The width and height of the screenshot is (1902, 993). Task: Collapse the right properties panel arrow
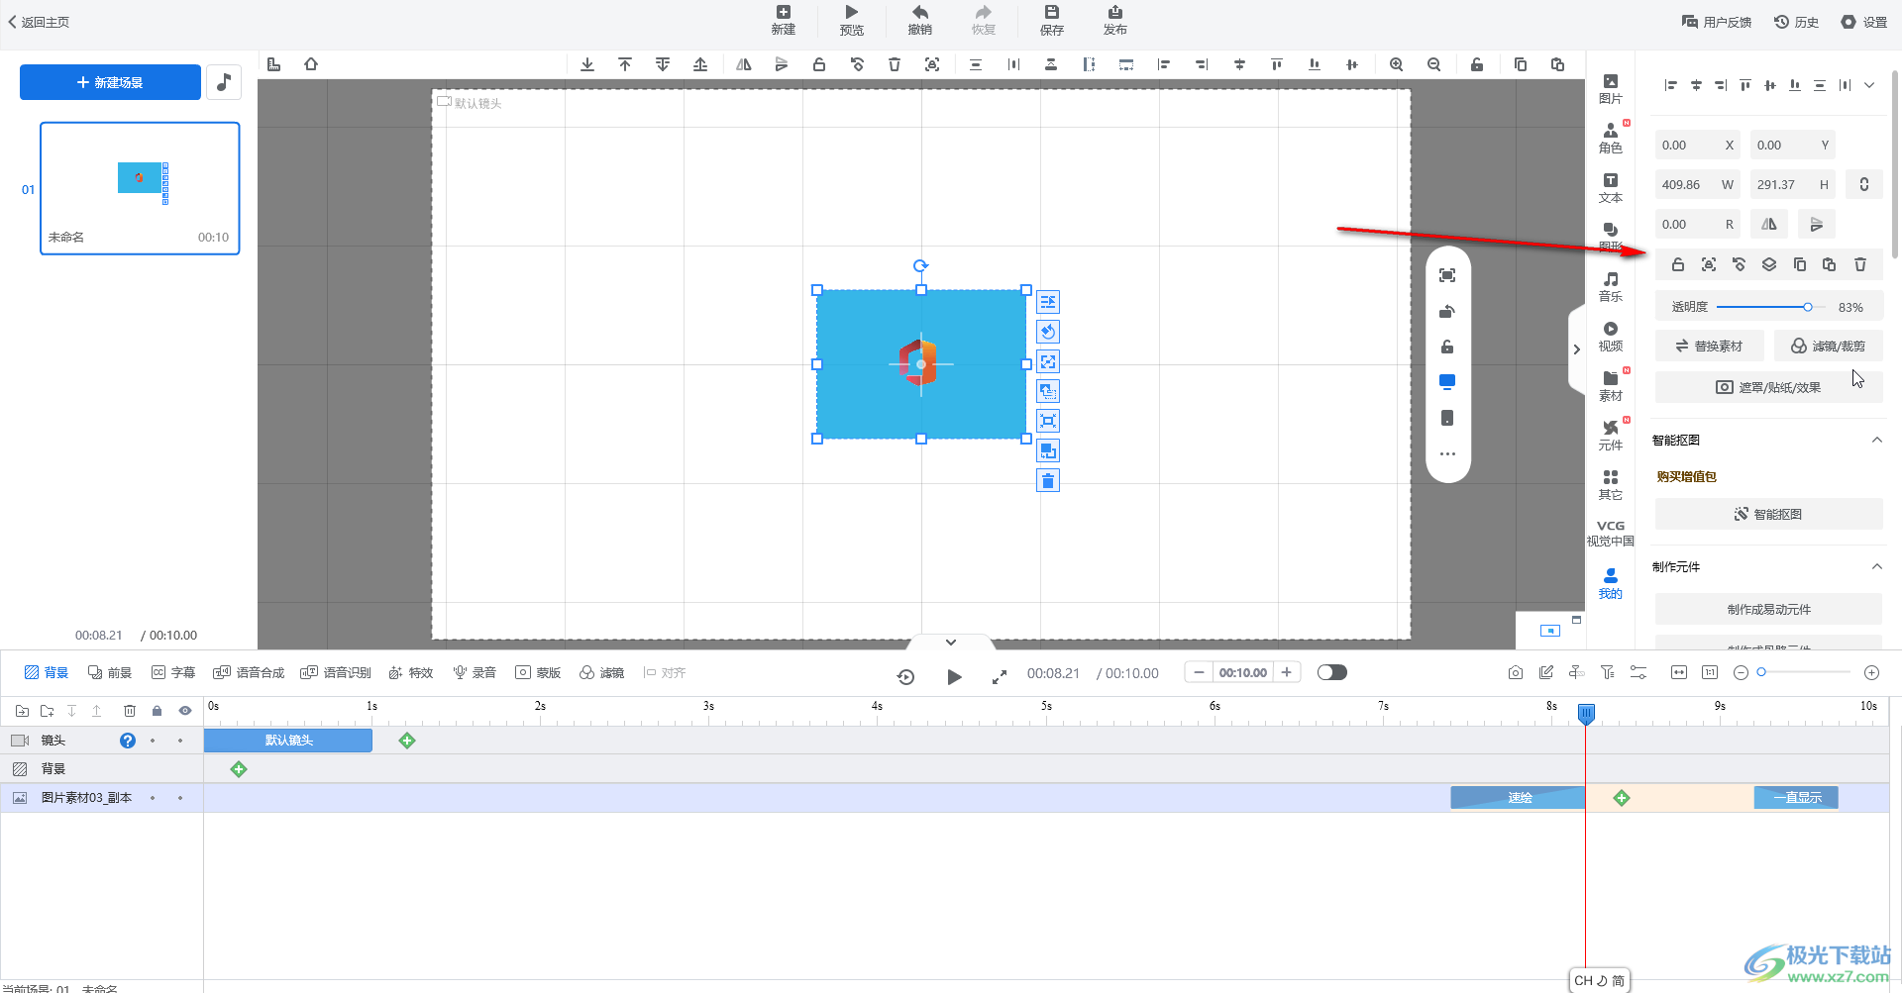coord(1576,349)
